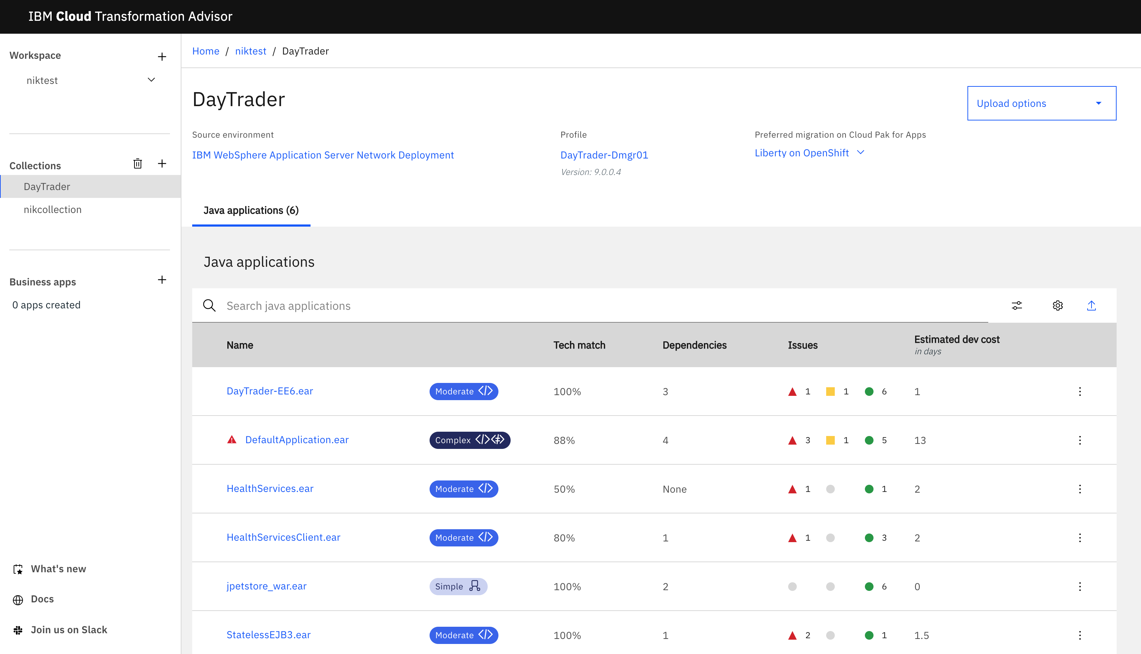1141x654 pixels.
Task: Go to niktest breadcrumb
Action: click(251, 51)
